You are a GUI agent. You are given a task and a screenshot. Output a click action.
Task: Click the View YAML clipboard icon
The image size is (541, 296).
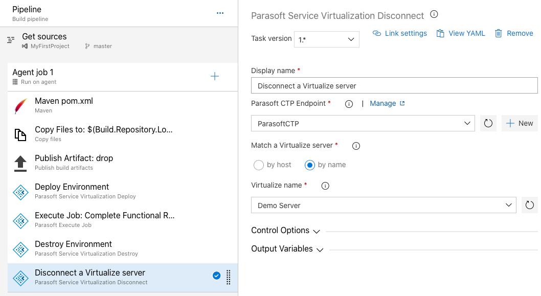[440, 33]
